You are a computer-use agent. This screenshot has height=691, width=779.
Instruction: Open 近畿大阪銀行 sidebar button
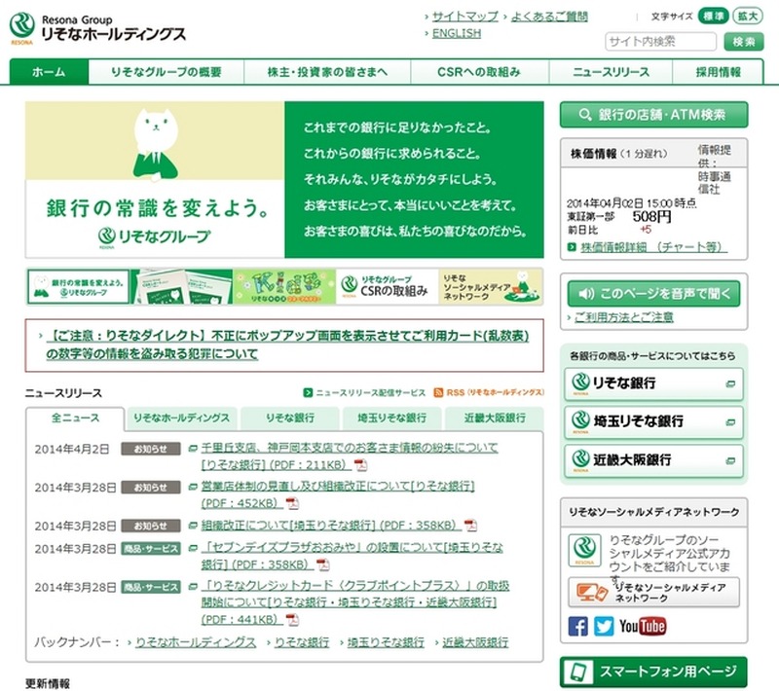tap(653, 459)
